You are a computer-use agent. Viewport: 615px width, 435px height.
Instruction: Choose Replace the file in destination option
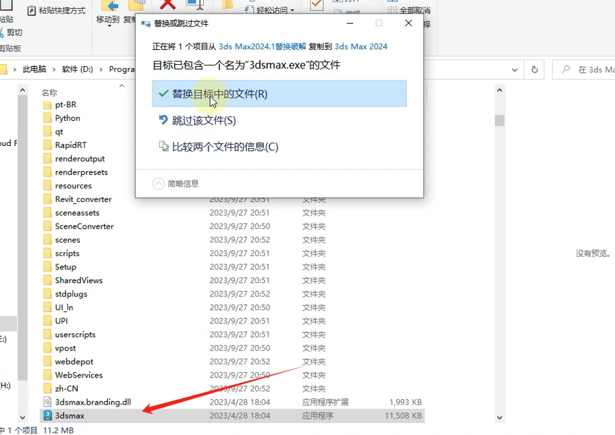pos(279,94)
